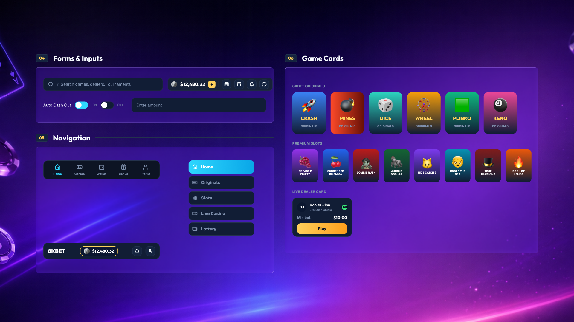Click the yellow plus deposit button
Viewport: 574px width, 322px height.
click(x=212, y=84)
